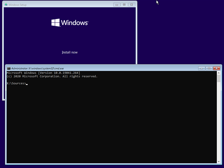Click the console vertical scrollbar thumb
Viewport: 224px width, 168px height.
point(218,78)
